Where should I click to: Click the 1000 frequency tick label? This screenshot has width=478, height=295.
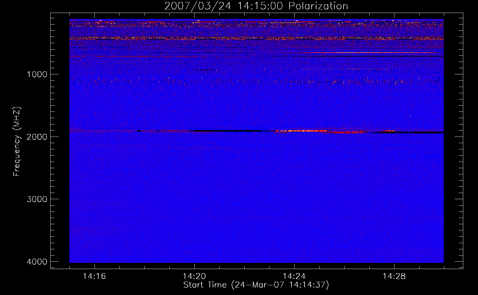click(x=37, y=74)
